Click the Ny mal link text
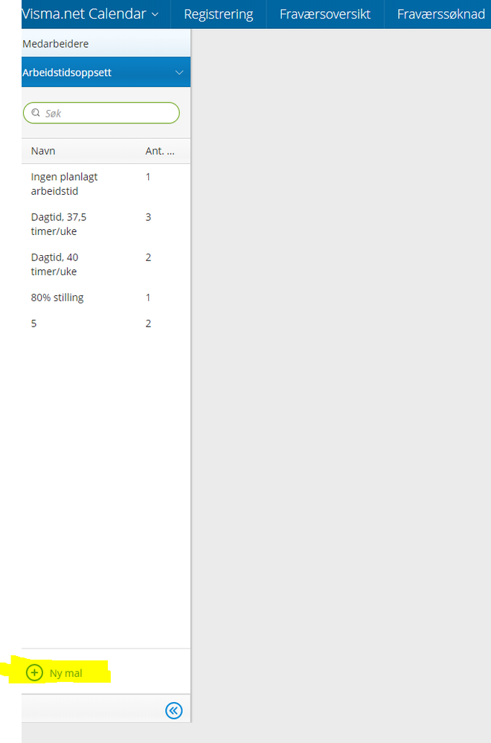Screen dimensions: 491x743 coord(65,674)
